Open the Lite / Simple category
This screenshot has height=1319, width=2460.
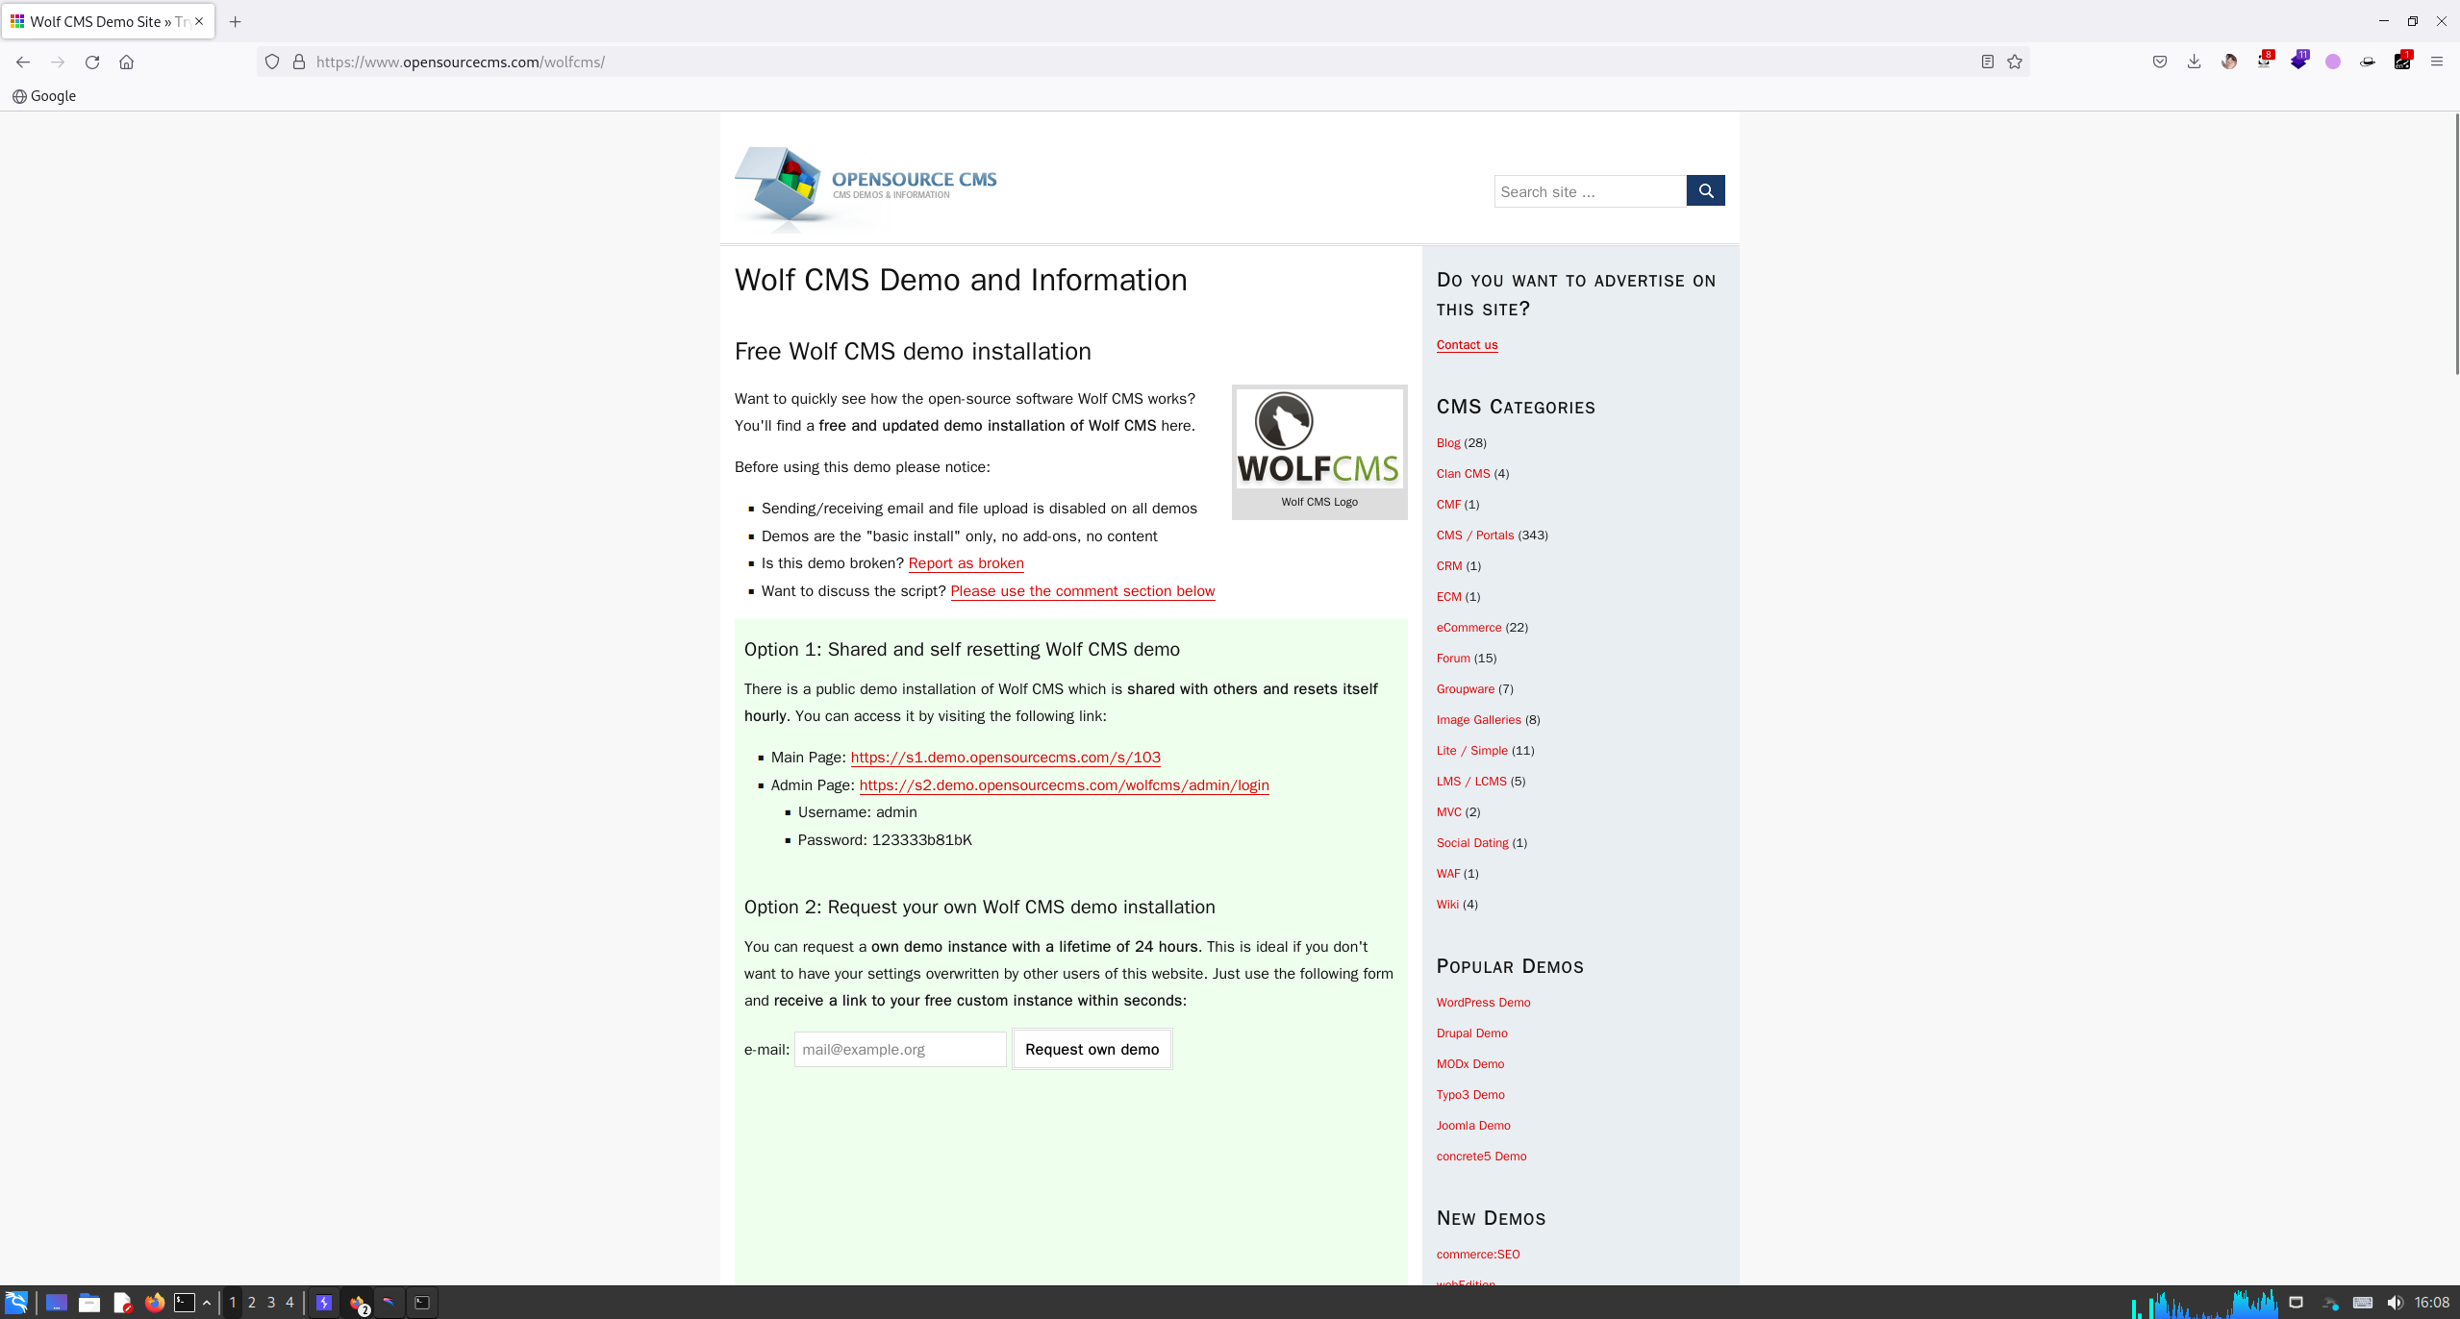1471,751
